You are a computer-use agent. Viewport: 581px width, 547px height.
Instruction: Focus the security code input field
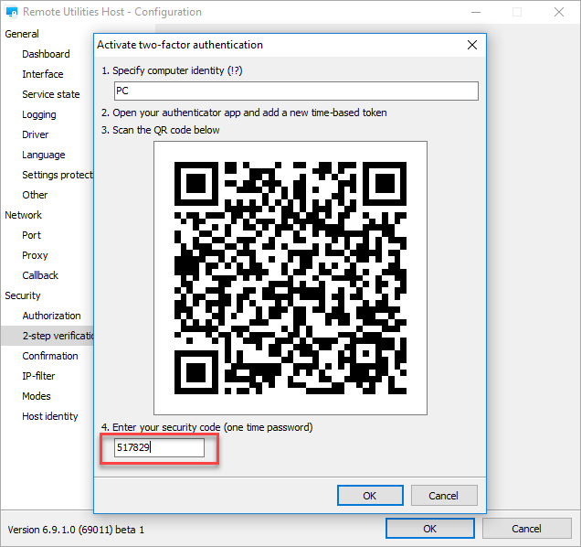click(159, 447)
